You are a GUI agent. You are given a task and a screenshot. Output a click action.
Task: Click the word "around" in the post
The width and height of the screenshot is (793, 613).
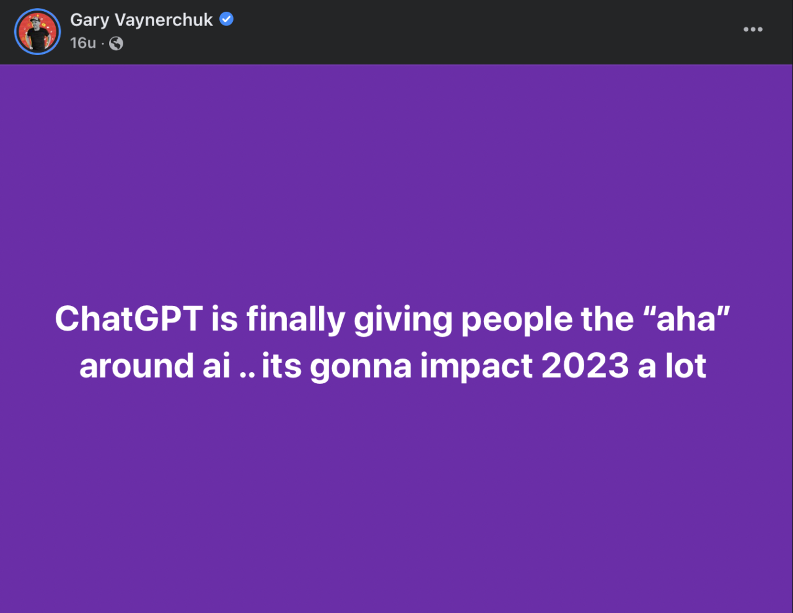(x=136, y=365)
